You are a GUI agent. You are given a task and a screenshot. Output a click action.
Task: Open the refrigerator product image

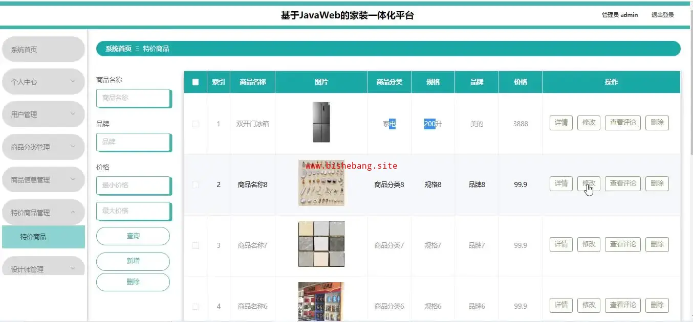[321, 123]
